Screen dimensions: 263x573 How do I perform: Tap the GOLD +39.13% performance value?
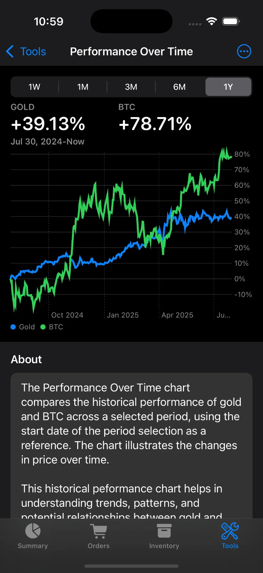pos(48,124)
